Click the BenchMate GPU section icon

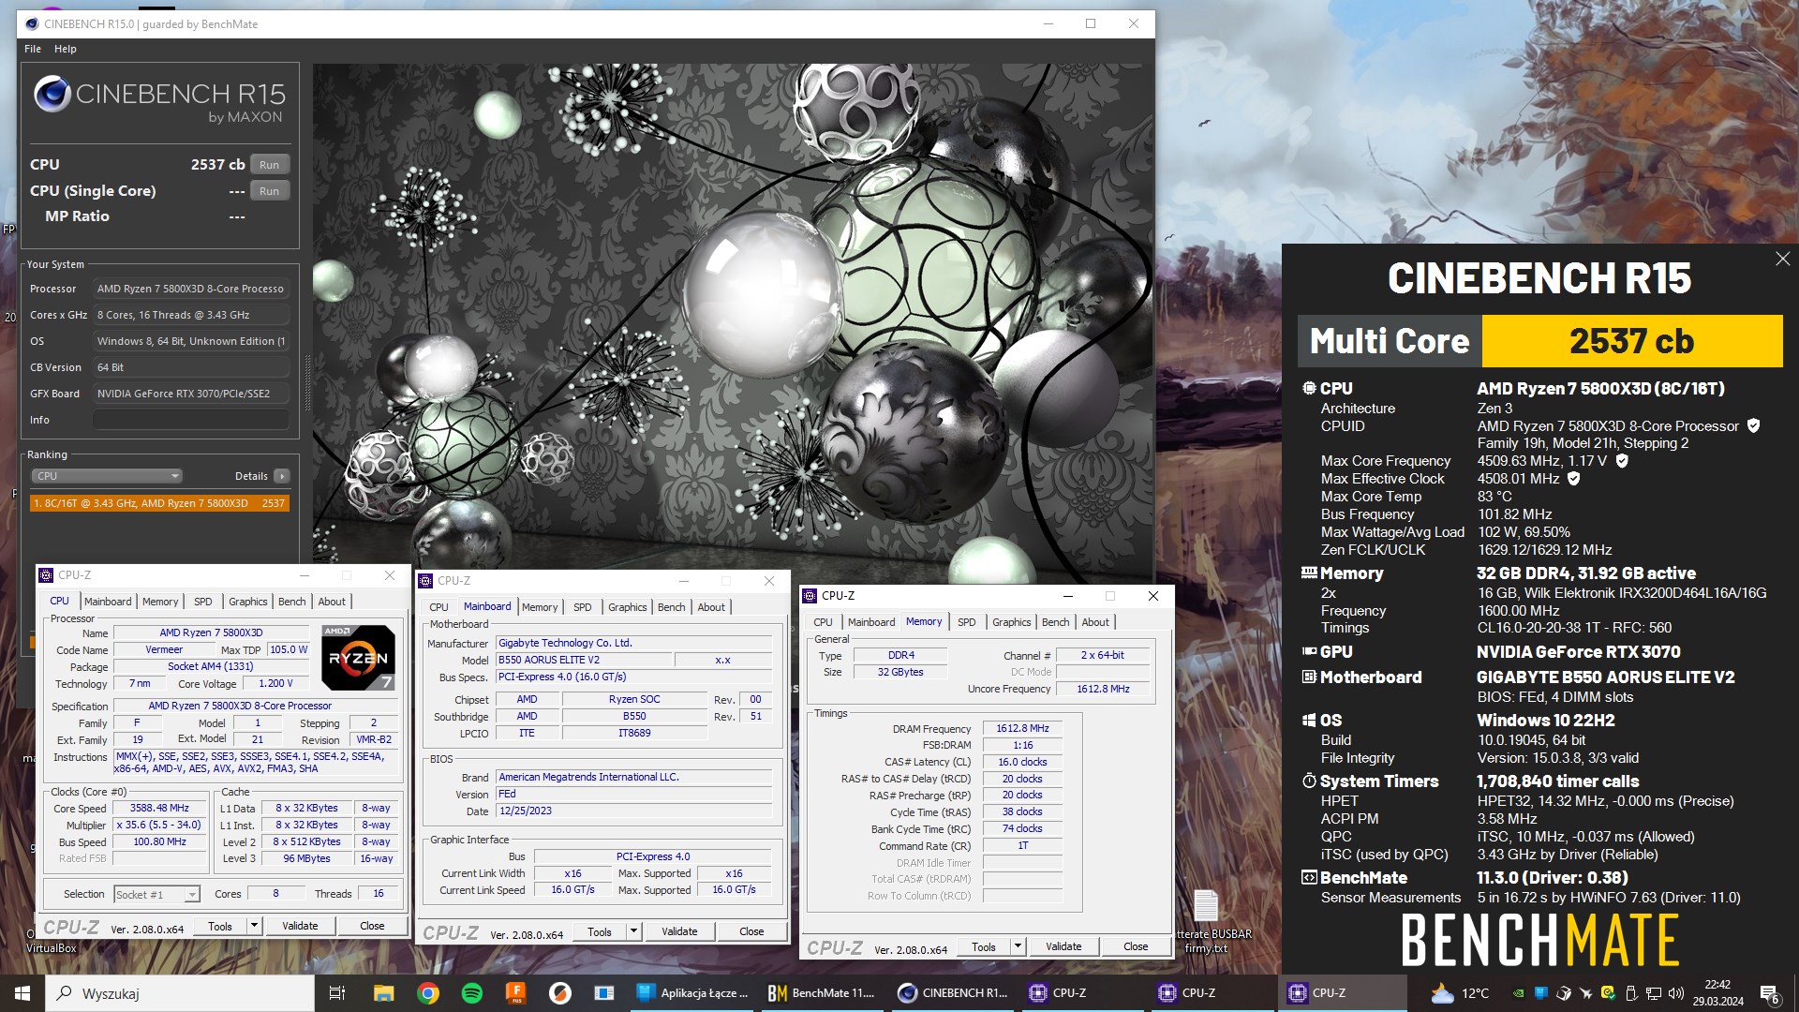(x=1309, y=651)
